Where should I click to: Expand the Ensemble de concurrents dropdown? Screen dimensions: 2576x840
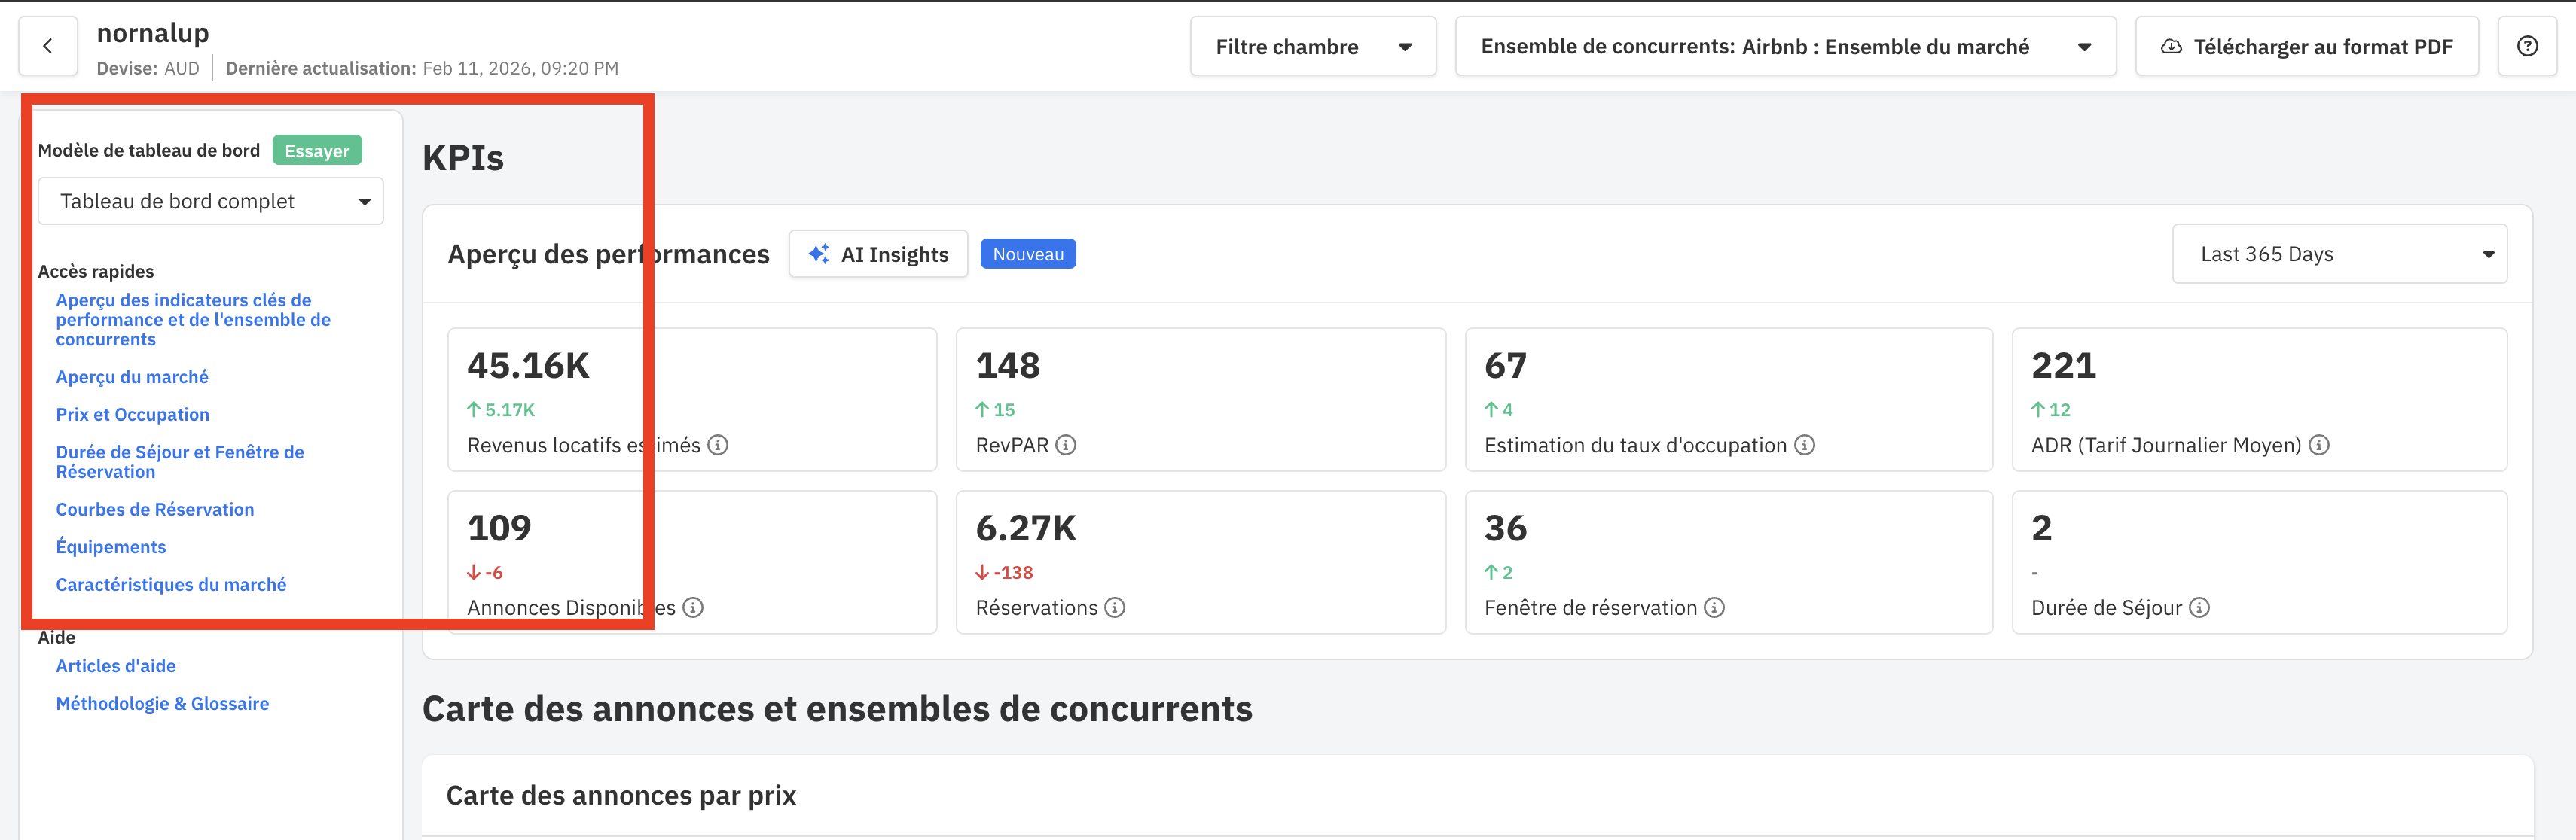pyautogui.click(x=1784, y=47)
